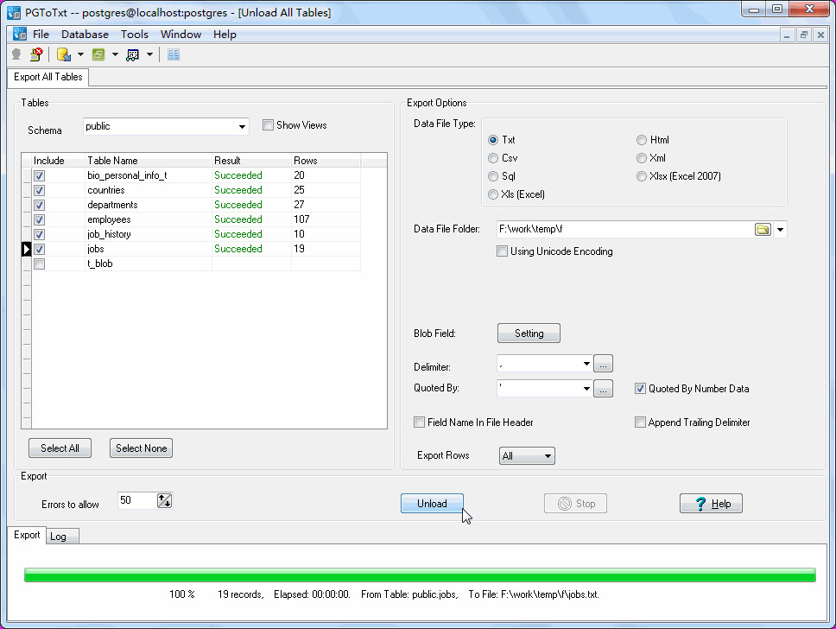This screenshot has height=629, width=836.
Task: Click the grey connect user toolbar icon
Action: 16,54
